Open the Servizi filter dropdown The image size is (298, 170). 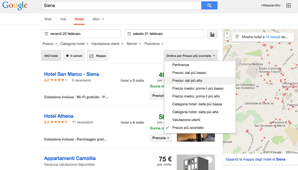tap(134, 44)
